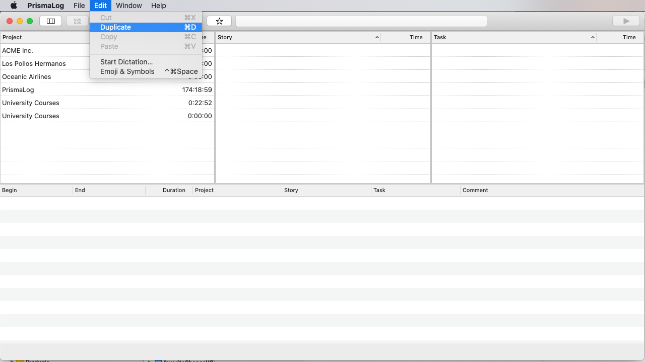Select the grid view toolbar button
Screen dimensions: 645x362
pyautogui.click(x=78, y=21)
